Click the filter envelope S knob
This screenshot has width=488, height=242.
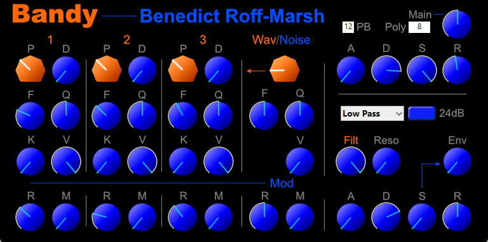[x=422, y=217]
